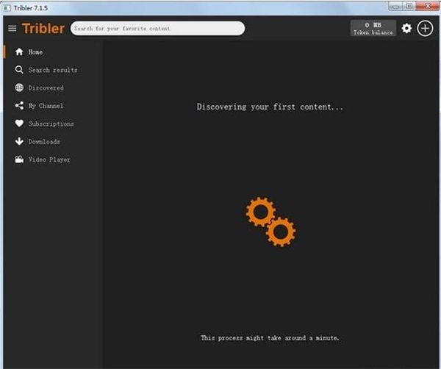The image size is (441, 369).
Task: Go to the Discovered page
Action: (x=46, y=88)
